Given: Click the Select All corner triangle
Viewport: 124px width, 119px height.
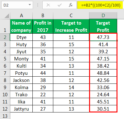Looking at the screenshot, I should 7,16.
